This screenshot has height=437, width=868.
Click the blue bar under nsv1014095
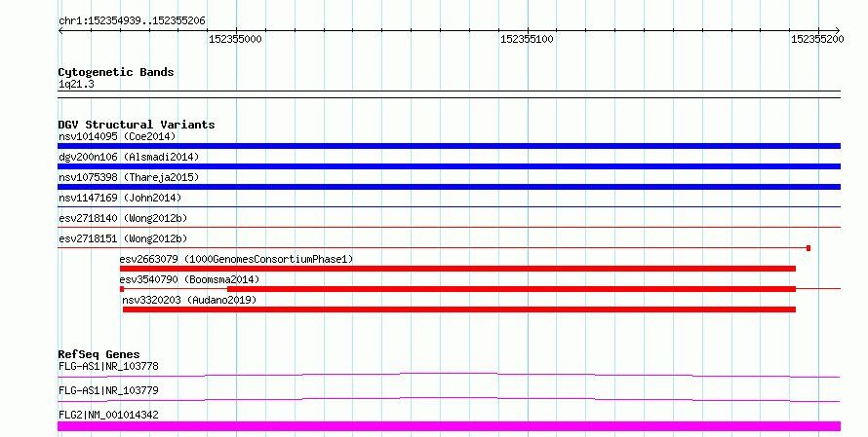point(449,146)
